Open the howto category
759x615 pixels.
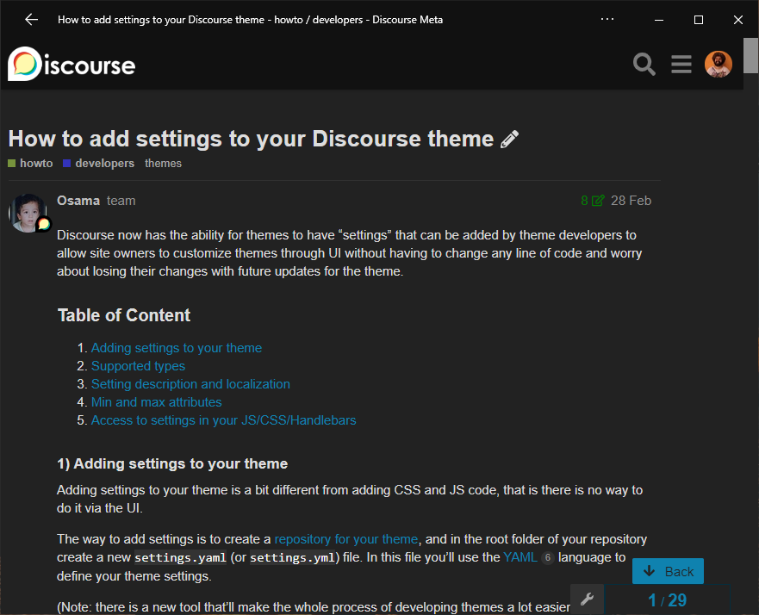(x=30, y=164)
